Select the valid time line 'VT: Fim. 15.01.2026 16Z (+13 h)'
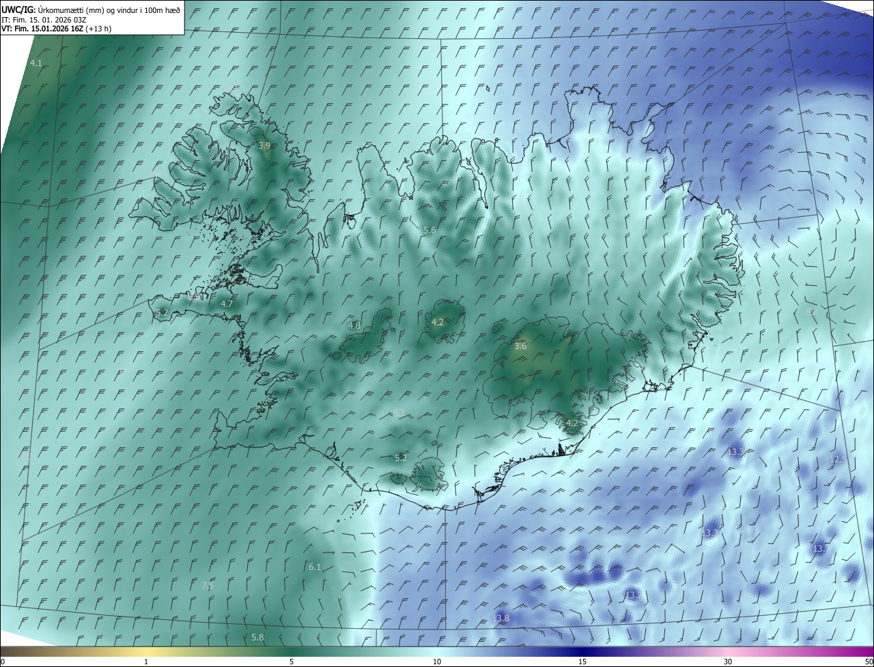Screen dimensions: 874x667 (x=57, y=29)
